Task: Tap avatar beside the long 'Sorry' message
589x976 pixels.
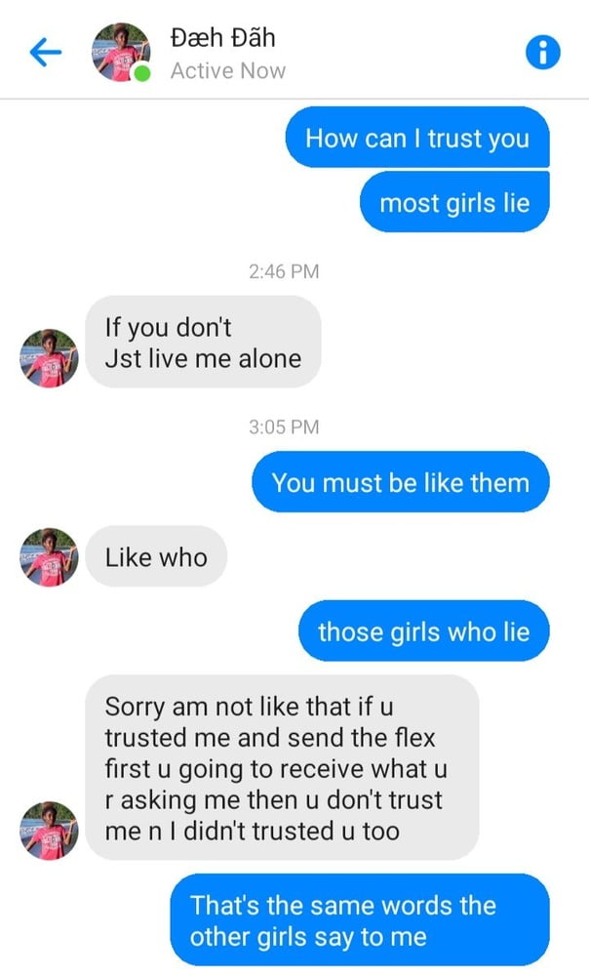Action: pos(49,831)
